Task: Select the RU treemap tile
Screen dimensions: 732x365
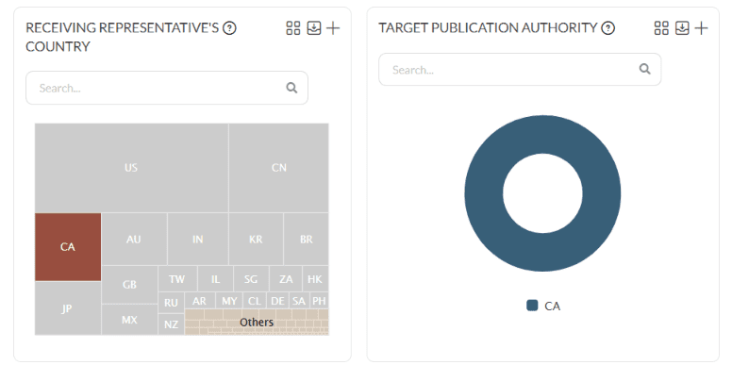Action: 172,303
